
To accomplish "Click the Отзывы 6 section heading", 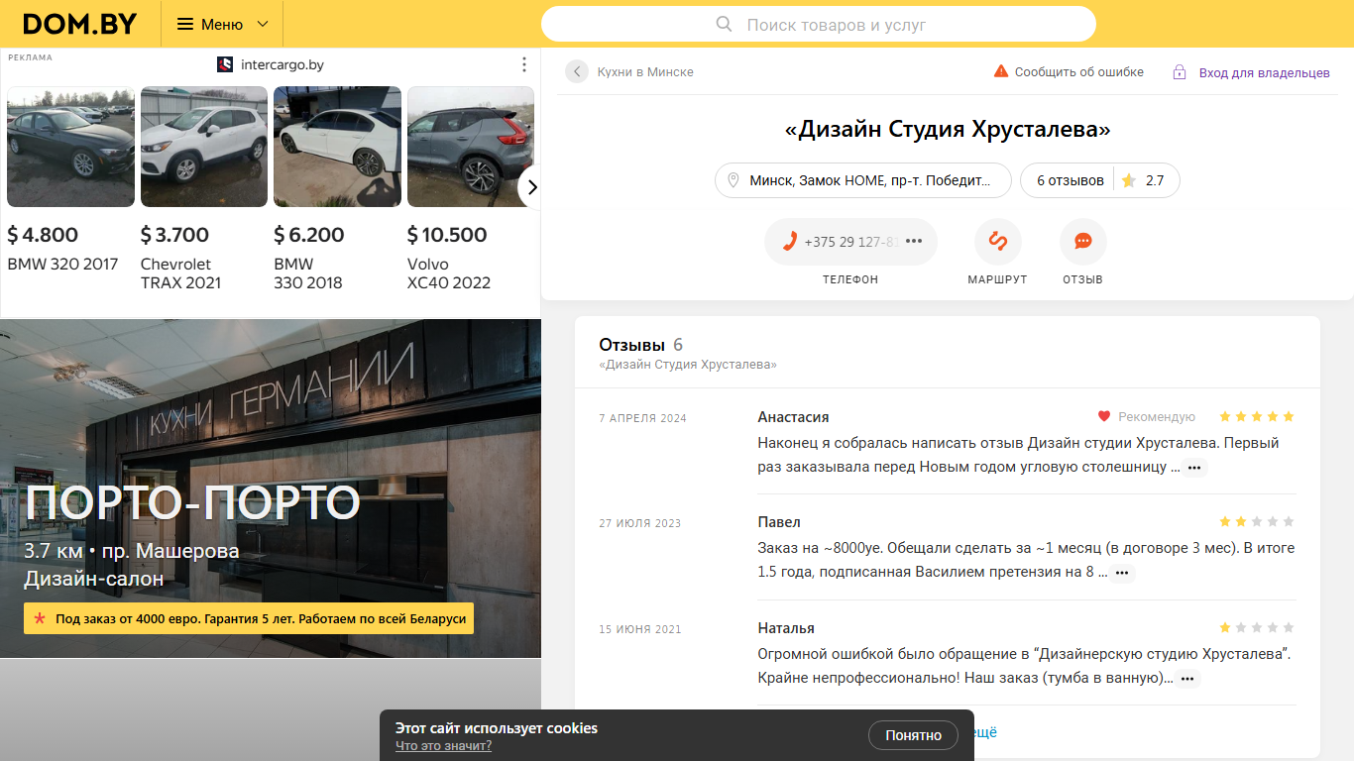I will coord(640,345).
